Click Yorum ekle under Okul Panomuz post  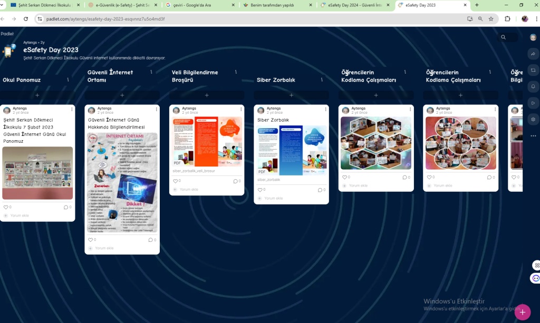[20, 216]
